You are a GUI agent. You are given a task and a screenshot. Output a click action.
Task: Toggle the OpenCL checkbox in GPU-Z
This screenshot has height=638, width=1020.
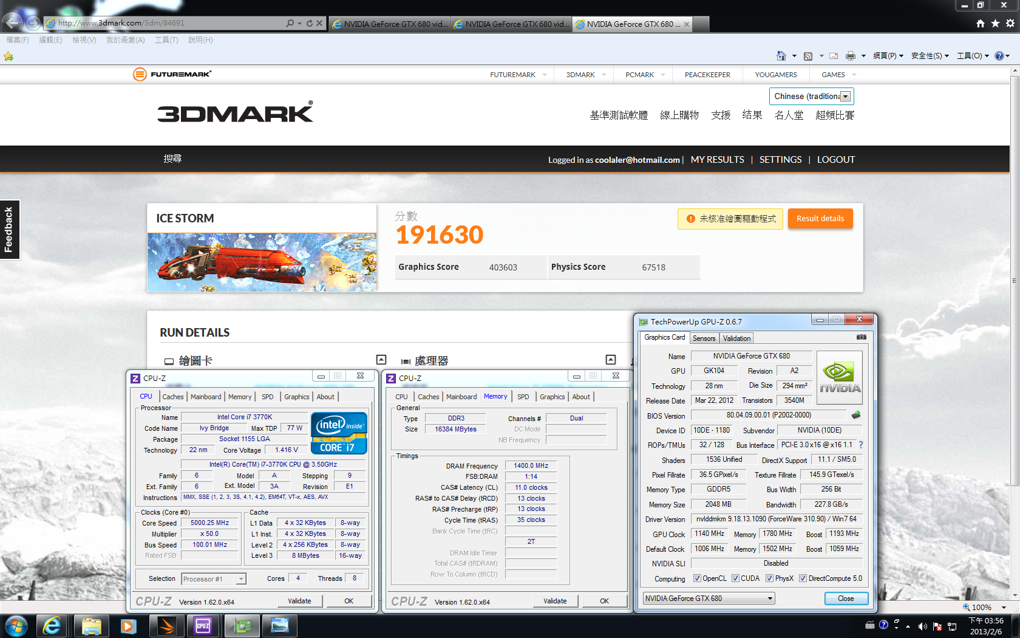[697, 578]
